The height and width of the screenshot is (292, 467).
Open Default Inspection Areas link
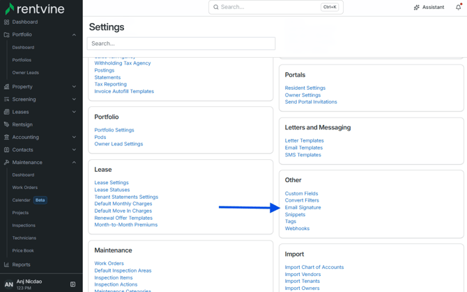123,270
